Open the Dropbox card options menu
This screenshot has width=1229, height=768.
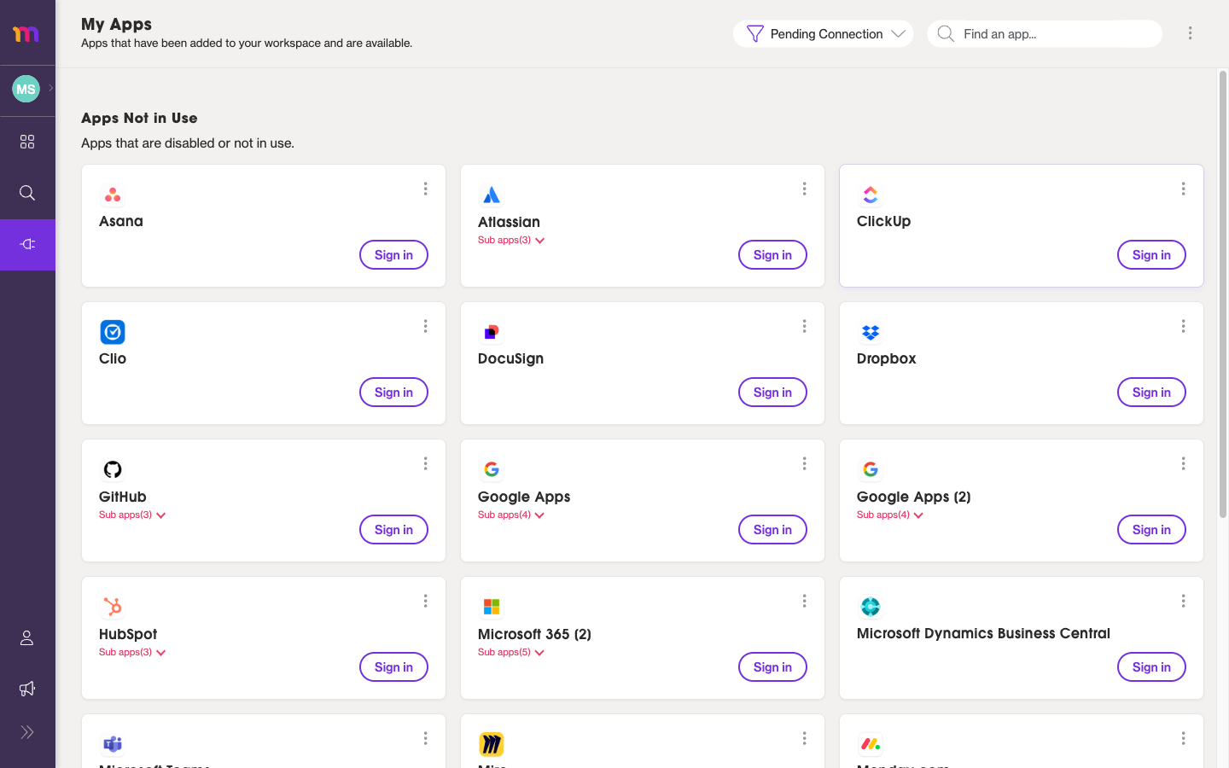1183,326
